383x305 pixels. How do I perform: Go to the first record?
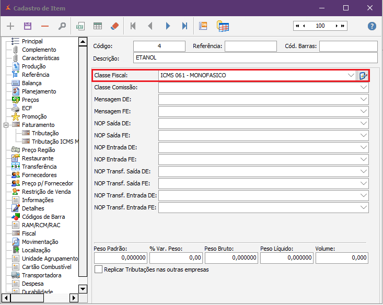coord(133,26)
